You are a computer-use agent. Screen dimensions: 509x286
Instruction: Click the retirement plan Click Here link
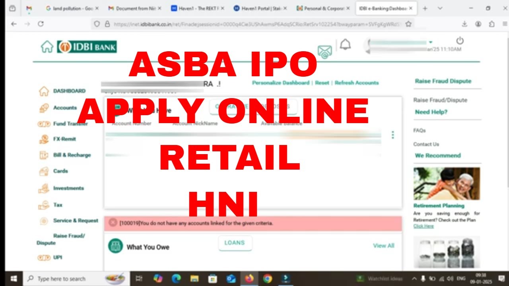[x=424, y=226]
